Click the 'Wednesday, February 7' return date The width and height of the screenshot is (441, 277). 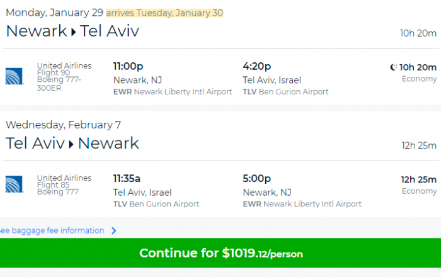(63, 125)
